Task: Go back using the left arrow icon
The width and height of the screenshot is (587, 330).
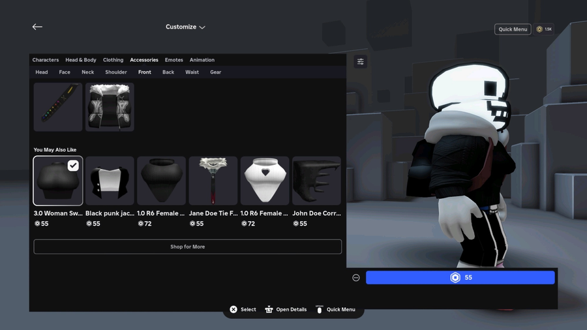Action: click(x=37, y=27)
